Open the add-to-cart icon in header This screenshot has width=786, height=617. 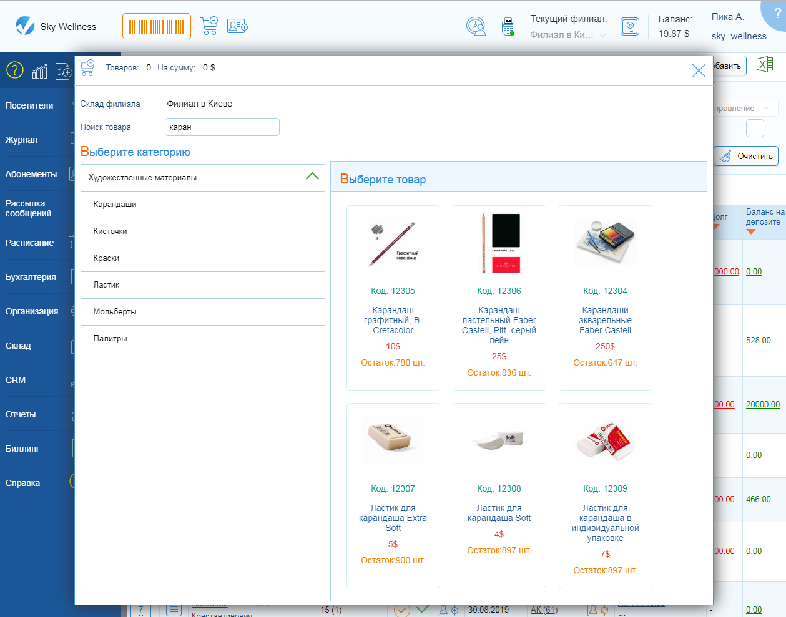coord(209,26)
